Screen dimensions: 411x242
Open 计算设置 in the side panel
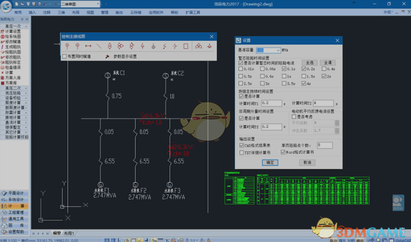(13, 31)
